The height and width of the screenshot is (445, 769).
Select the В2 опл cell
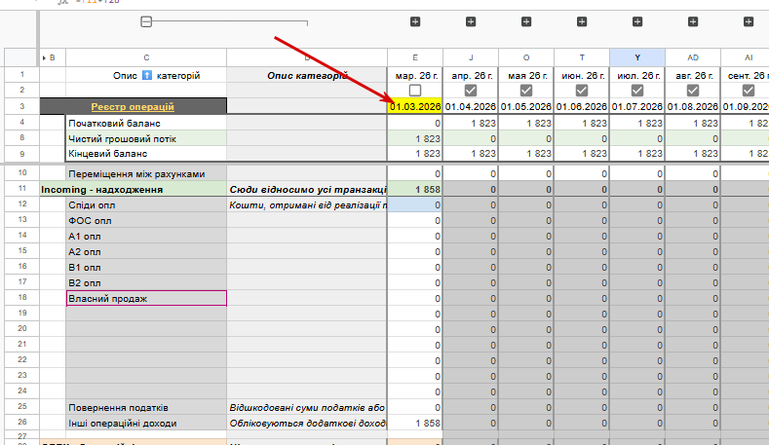pos(146,282)
